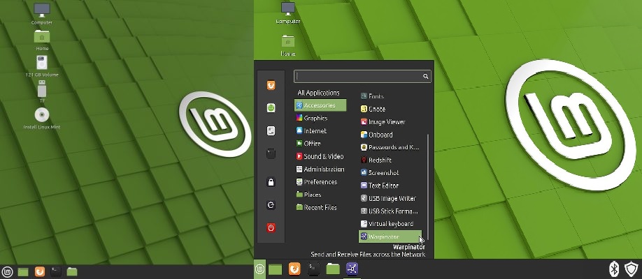
Task: Click Warpinator icon in the taskbar
Action: click(352, 269)
